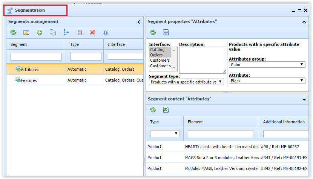Open the Segment type dropdown
The width and height of the screenshot is (313, 179).
click(186, 82)
